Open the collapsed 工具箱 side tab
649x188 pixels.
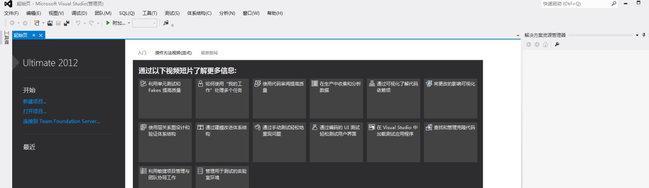pyautogui.click(x=6, y=37)
